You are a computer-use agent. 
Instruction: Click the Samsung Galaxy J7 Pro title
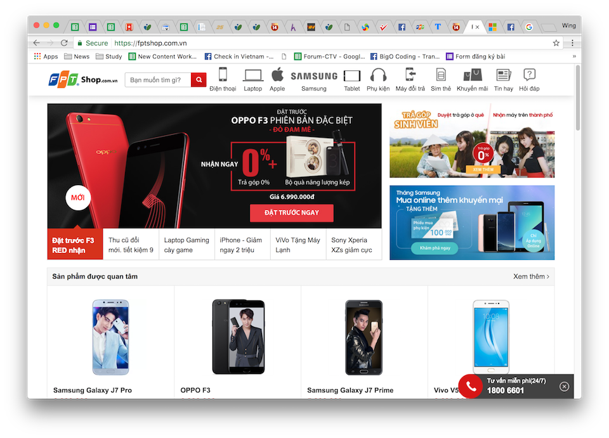point(93,390)
